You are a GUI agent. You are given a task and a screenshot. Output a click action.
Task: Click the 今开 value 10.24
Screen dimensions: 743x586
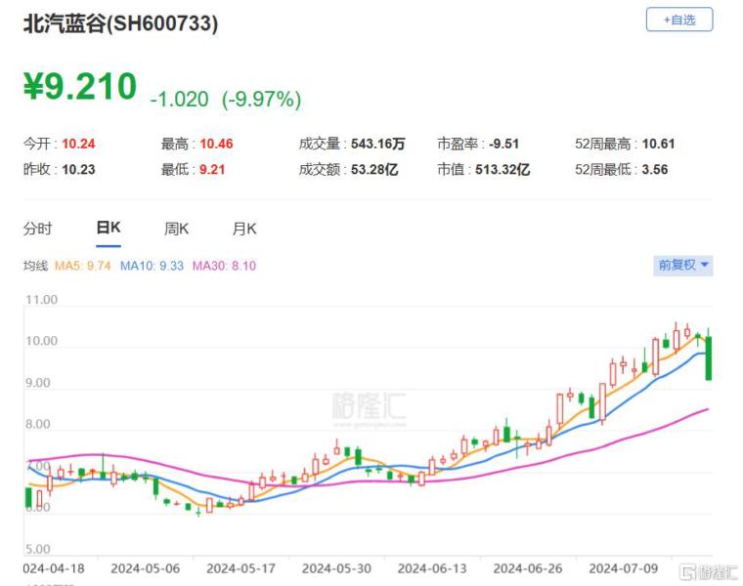(78, 144)
